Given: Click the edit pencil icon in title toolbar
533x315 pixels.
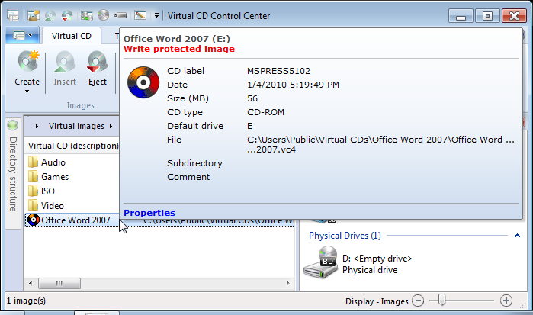Looking at the screenshot, I should (139, 14).
